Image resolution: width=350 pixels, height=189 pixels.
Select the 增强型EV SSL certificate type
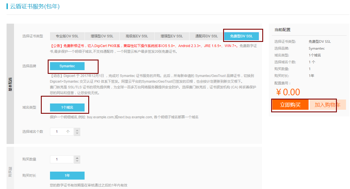[172, 36]
